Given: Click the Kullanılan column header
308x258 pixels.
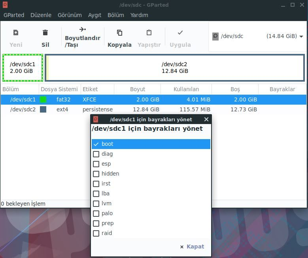Looking at the screenshot, I should click(186, 89).
